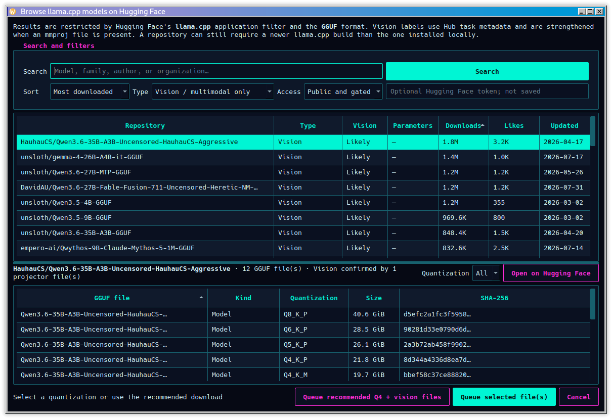The image size is (612, 419).
Task: Click SHA-256 value starting 90281d33e0790d6d
Action: [x=494, y=330]
